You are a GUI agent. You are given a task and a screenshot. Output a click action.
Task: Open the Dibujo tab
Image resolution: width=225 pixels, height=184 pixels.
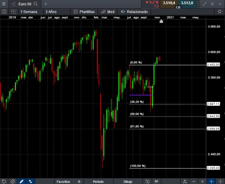tap(128, 182)
